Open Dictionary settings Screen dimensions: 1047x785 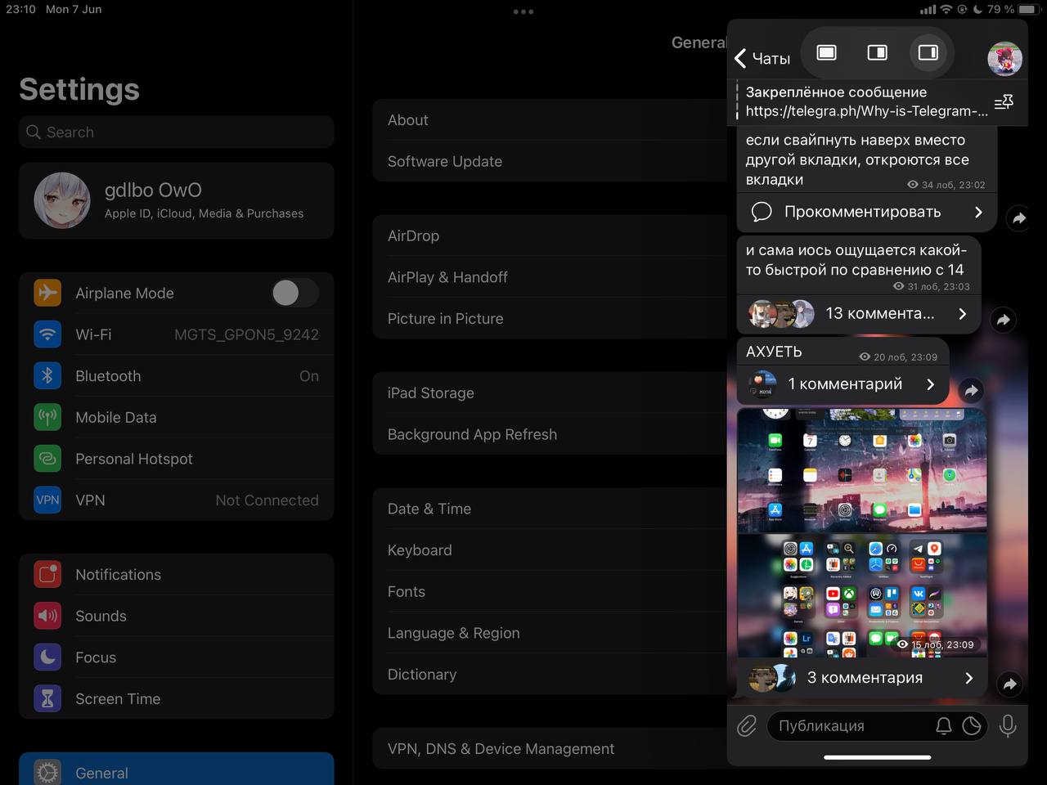[550, 675]
